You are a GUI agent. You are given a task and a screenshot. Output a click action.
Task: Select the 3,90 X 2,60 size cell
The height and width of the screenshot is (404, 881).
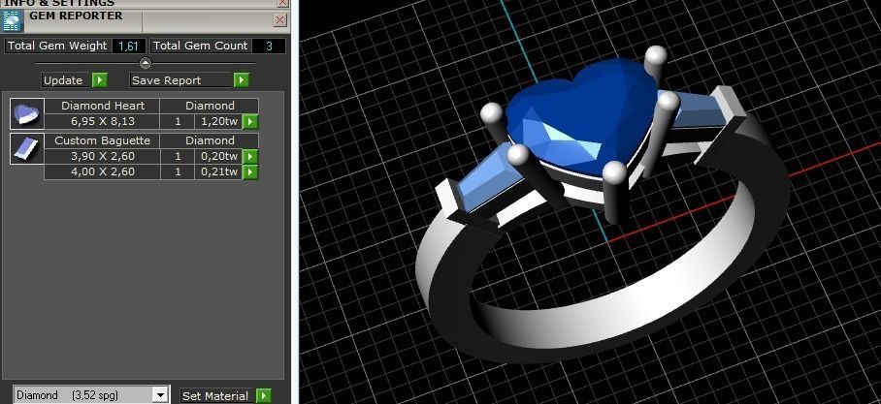102,157
